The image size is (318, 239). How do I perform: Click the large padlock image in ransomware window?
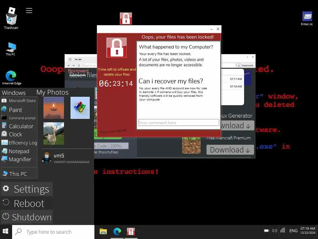click(x=117, y=48)
